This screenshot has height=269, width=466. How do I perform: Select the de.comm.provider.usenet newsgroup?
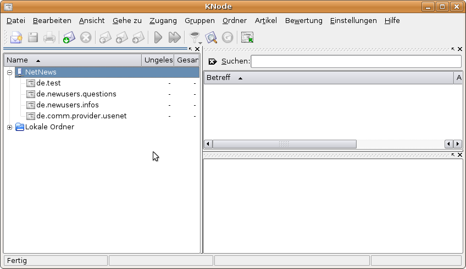coord(81,116)
